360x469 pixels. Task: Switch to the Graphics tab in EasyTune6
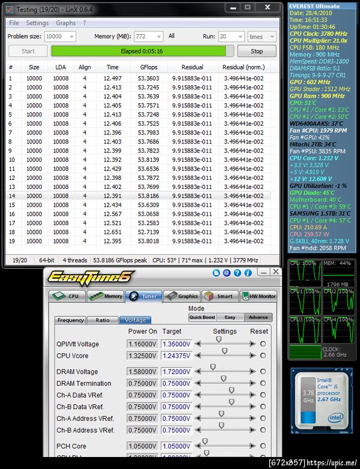tap(182, 296)
